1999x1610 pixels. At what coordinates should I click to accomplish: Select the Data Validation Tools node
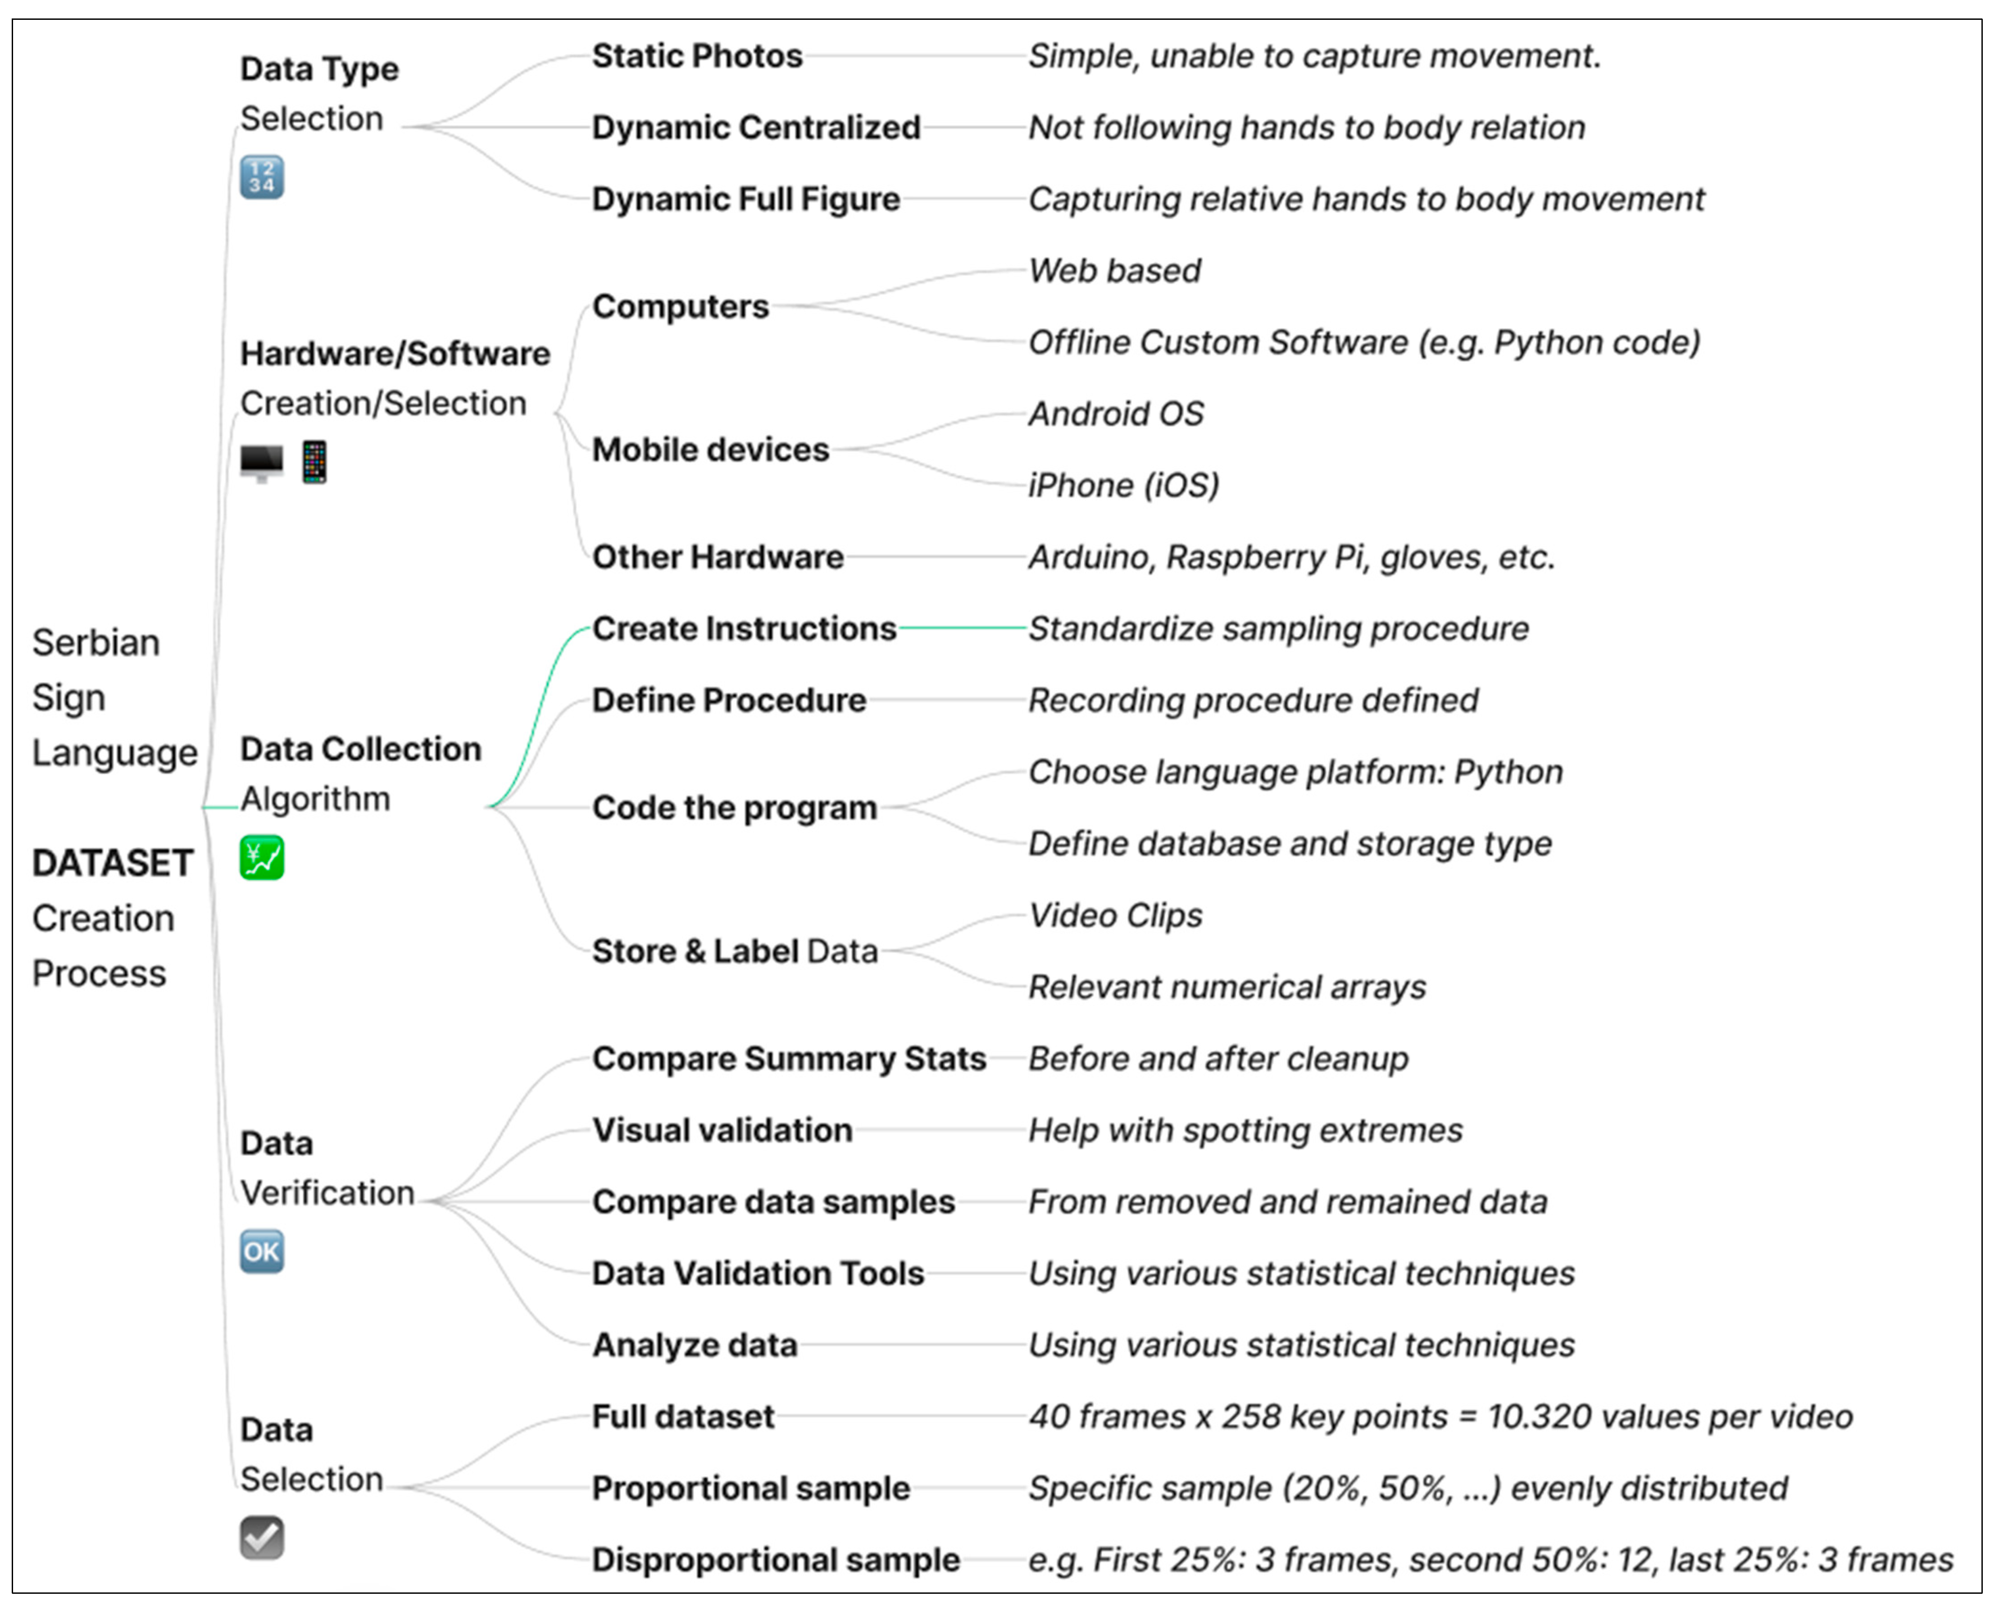(758, 1273)
